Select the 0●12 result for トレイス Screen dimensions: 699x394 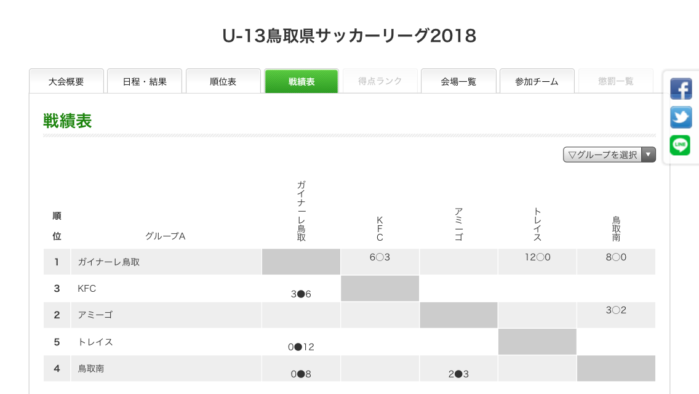coord(301,347)
